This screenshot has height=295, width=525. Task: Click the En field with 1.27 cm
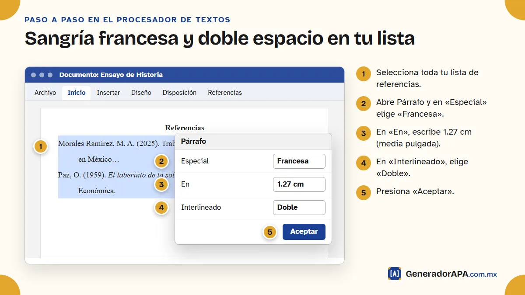(299, 184)
